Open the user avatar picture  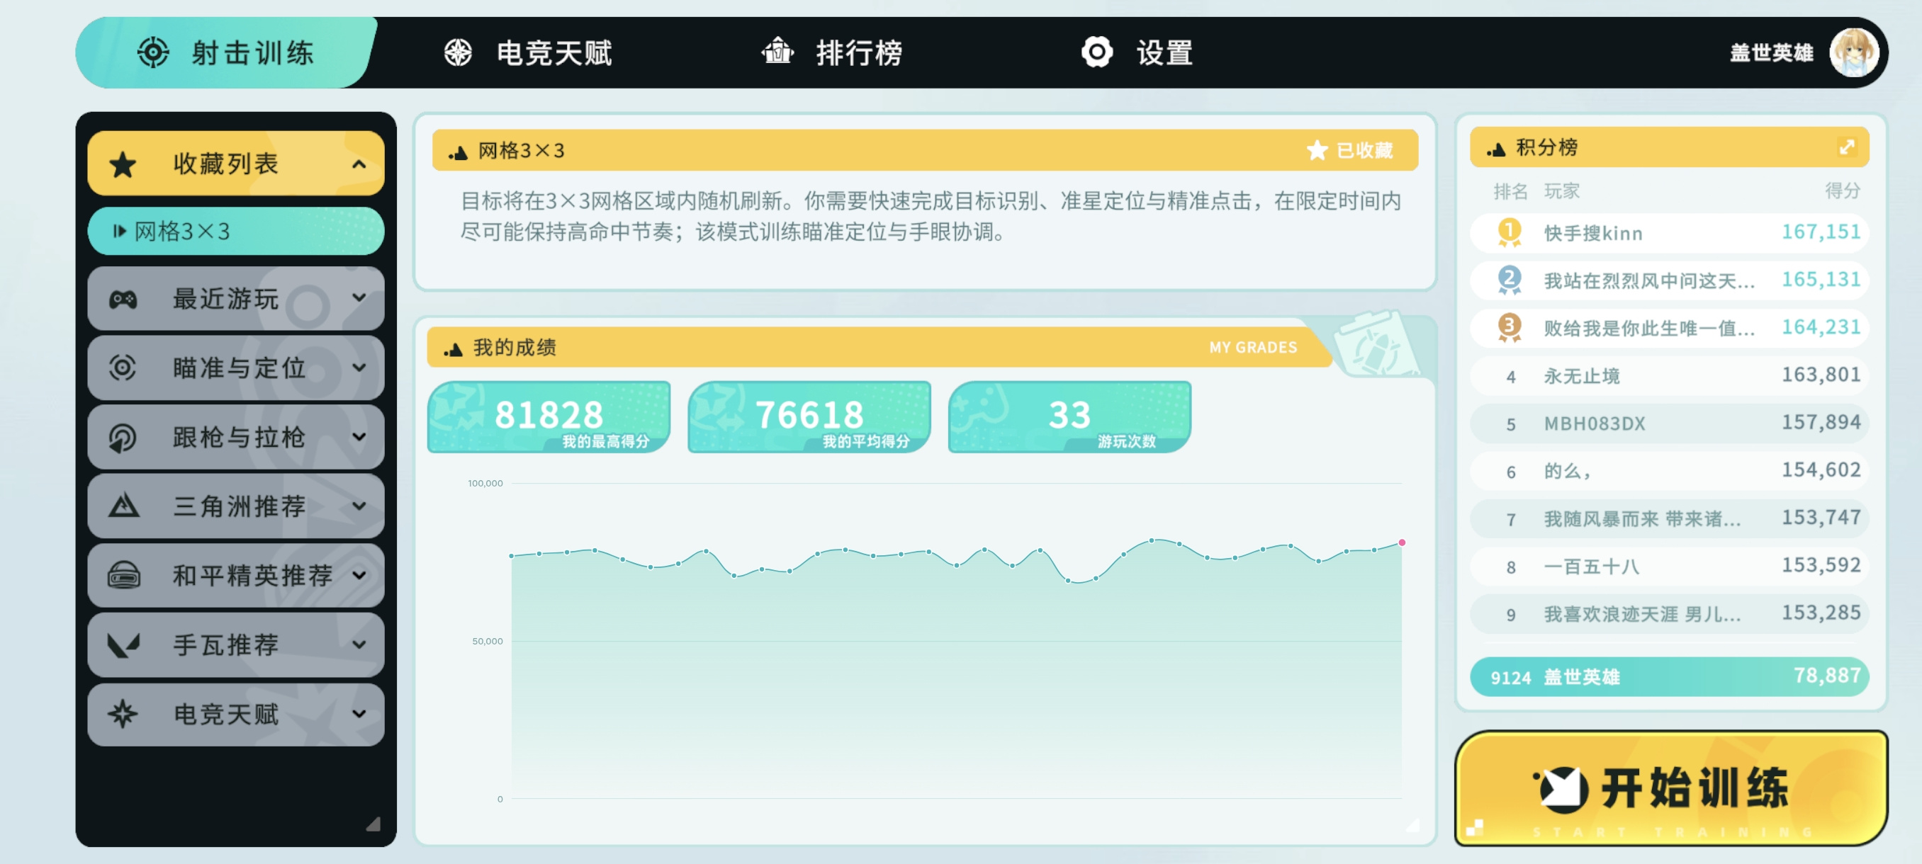click(x=1854, y=53)
